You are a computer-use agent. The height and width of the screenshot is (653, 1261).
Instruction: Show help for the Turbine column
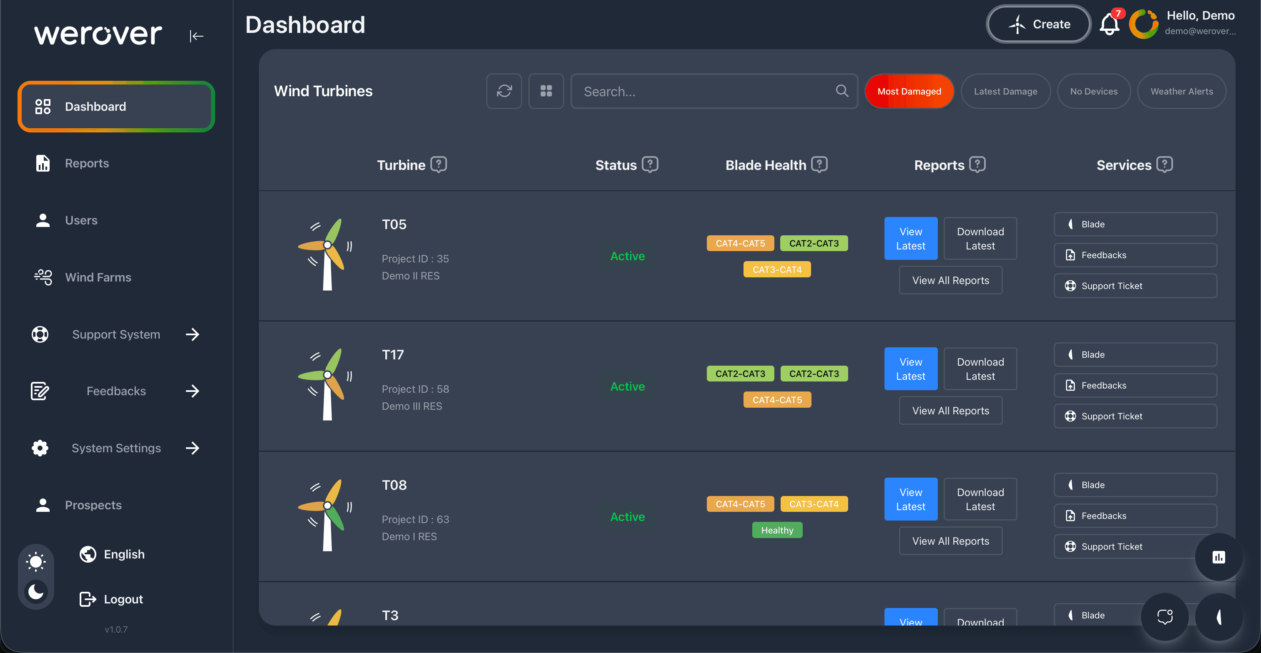pos(439,164)
